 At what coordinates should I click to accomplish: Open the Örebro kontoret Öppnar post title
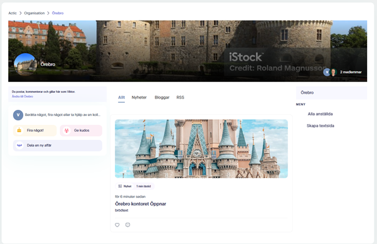pos(140,204)
